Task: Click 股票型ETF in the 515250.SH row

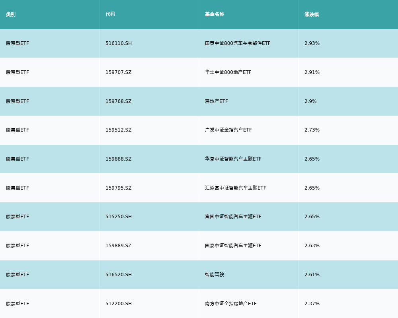Action: [18, 217]
